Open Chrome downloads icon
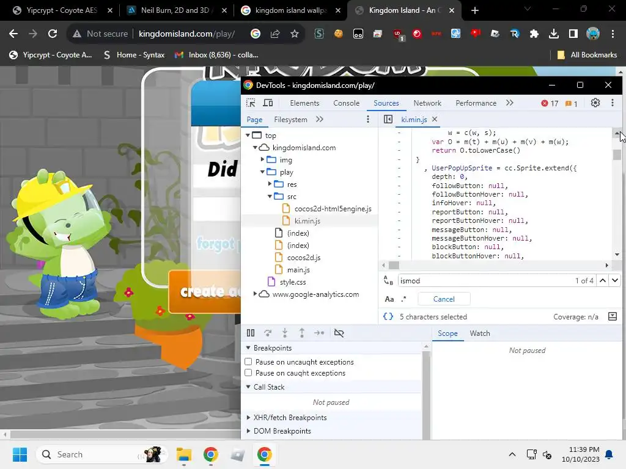 click(x=554, y=34)
